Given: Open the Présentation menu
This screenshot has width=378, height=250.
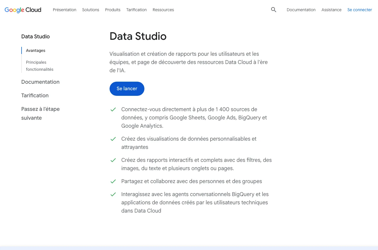Looking at the screenshot, I should pyautogui.click(x=64, y=10).
